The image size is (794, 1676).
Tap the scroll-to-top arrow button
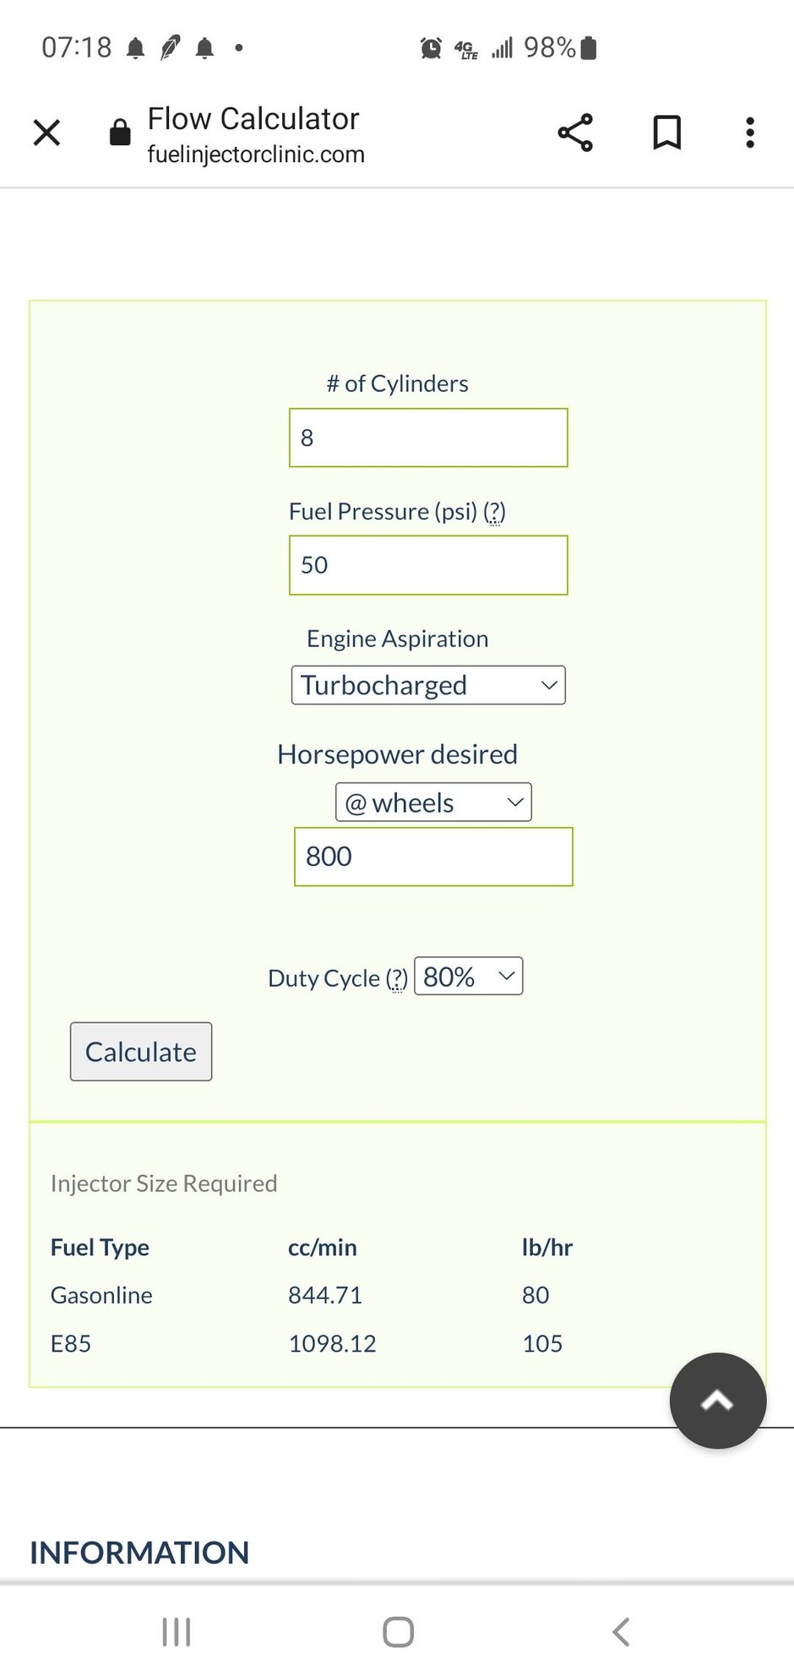tap(717, 1401)
